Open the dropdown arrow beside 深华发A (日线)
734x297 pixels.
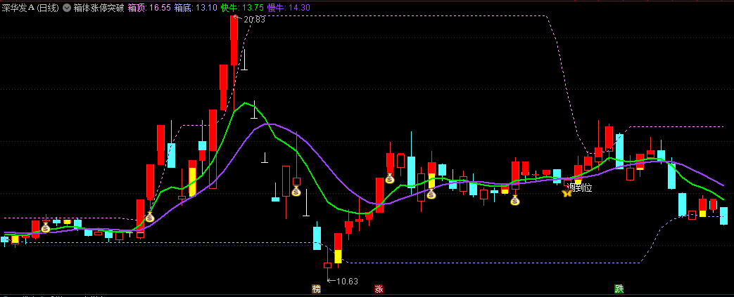[x=67, y=8]
